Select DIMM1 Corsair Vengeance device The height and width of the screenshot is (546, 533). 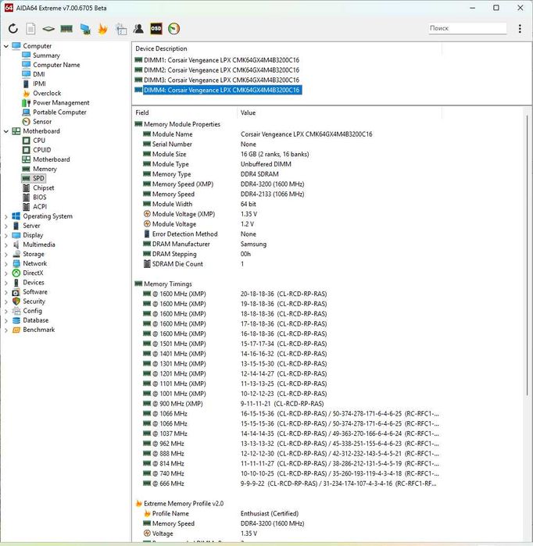(221, 60)
